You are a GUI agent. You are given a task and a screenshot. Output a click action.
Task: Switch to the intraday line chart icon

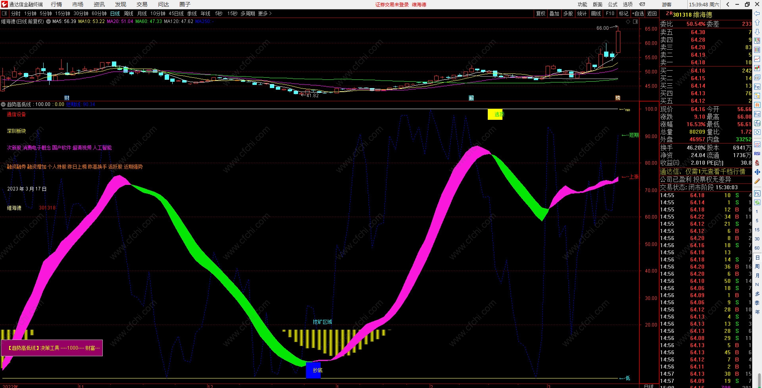[x=757, y=59]
